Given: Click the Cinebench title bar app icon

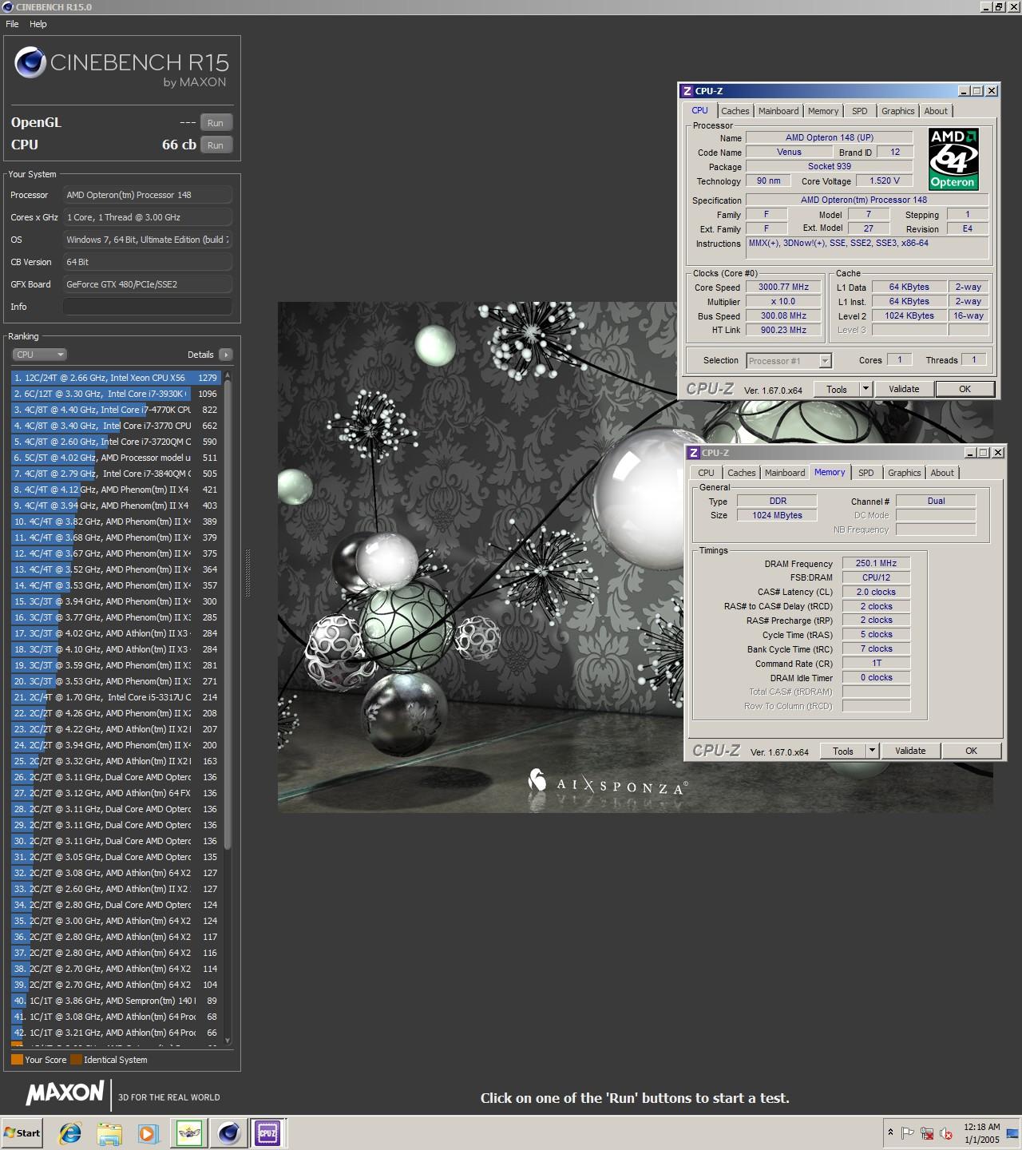Looking at the screenshot, I should point(7,7).
